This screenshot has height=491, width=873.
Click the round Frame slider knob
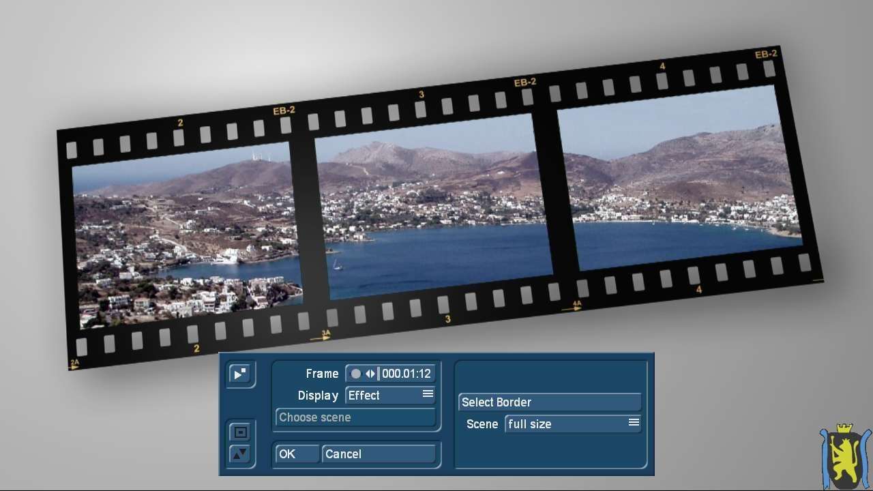point(356,374)
